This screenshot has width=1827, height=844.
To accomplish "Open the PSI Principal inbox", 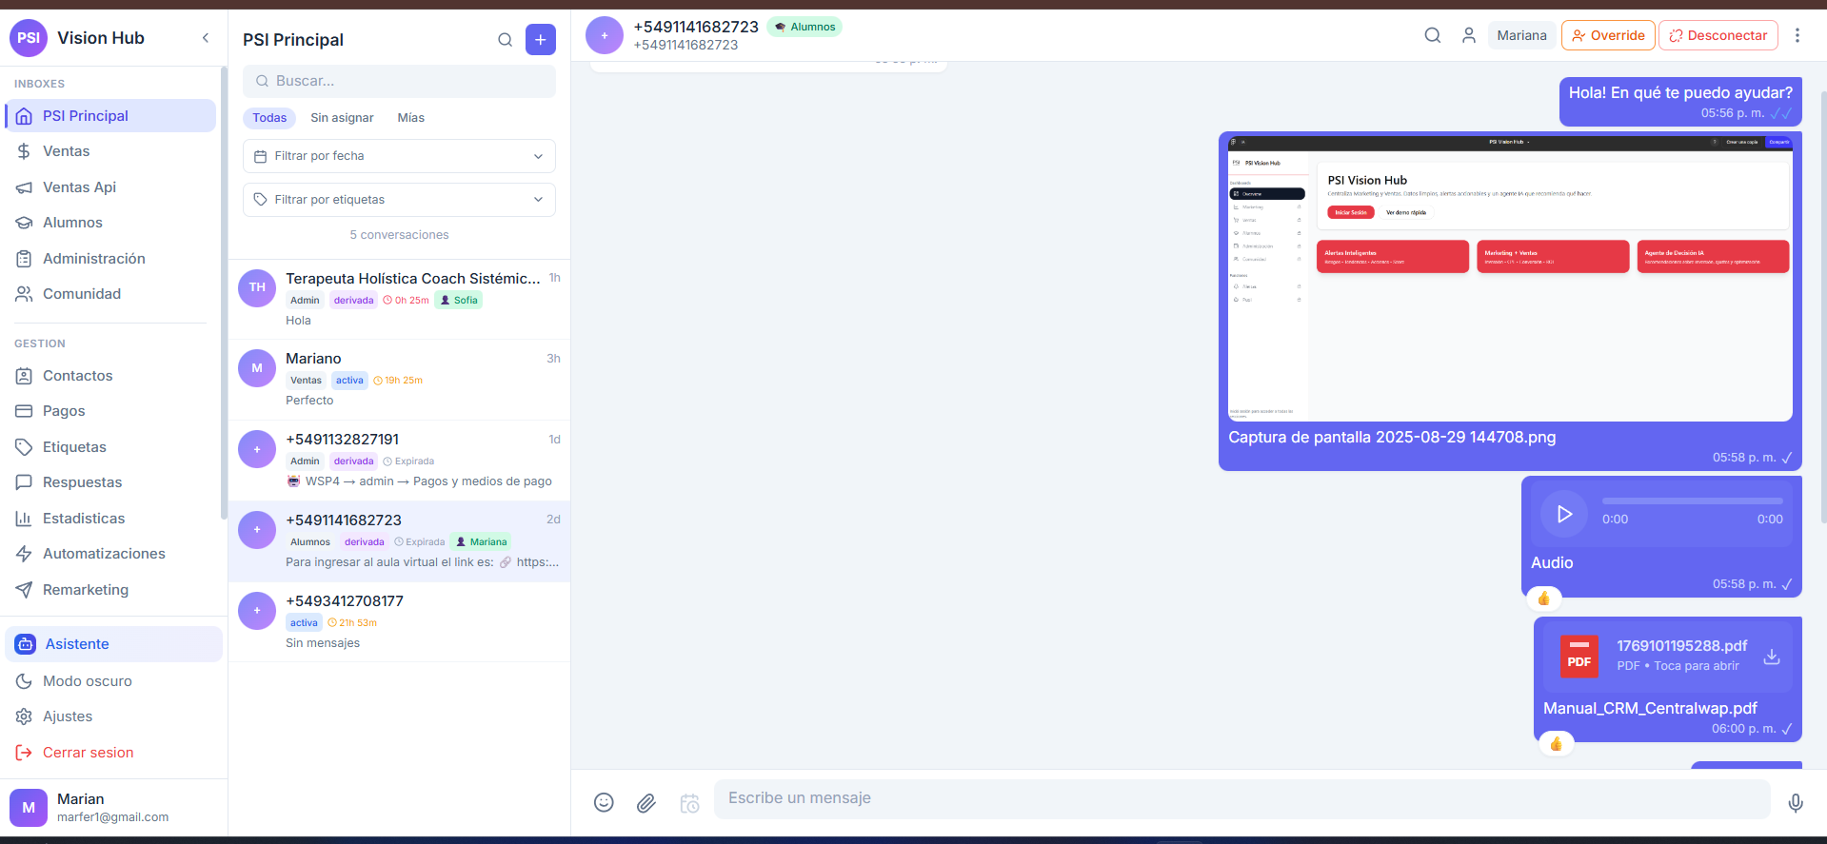I will [x=110, y=116].
